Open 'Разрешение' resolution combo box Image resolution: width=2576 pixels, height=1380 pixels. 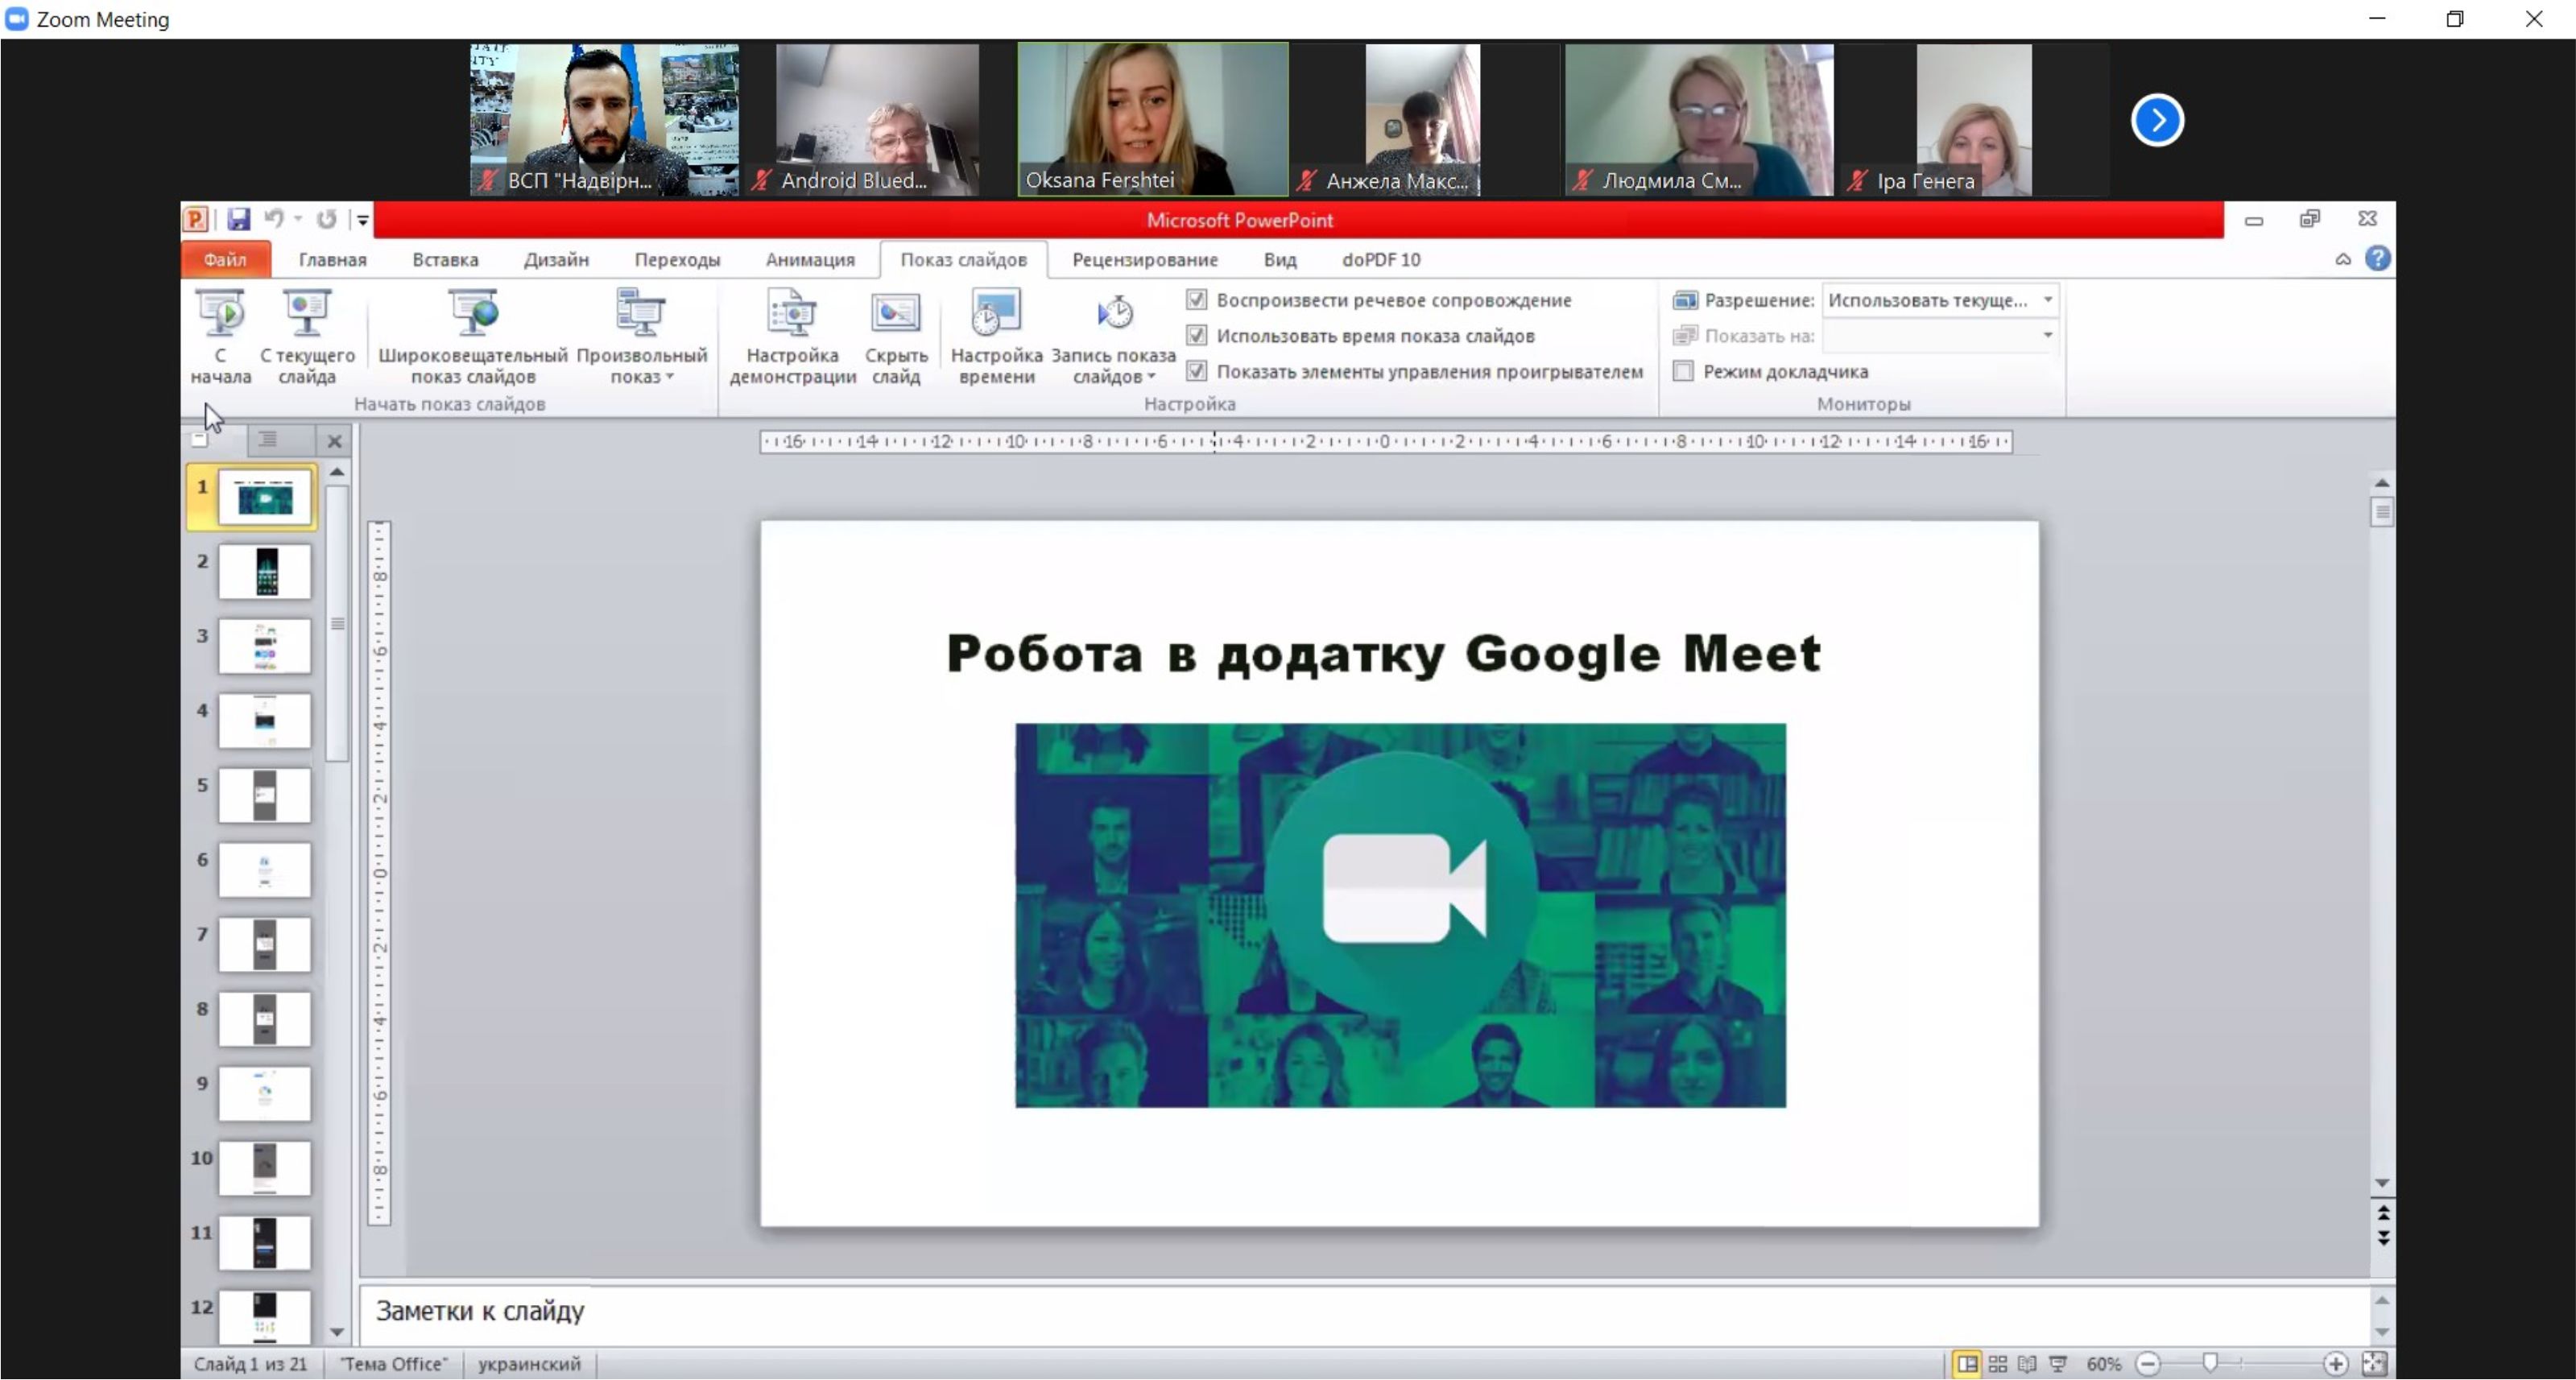coord(1939,300)
